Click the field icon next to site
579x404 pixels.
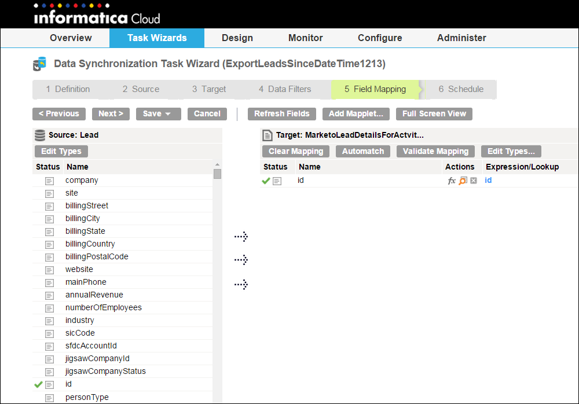coord(49,193)
